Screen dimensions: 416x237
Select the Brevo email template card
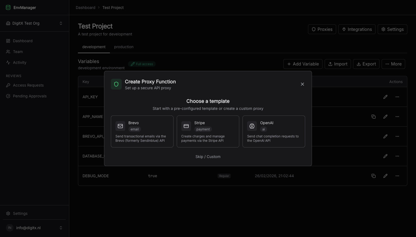tap(142, 131)
